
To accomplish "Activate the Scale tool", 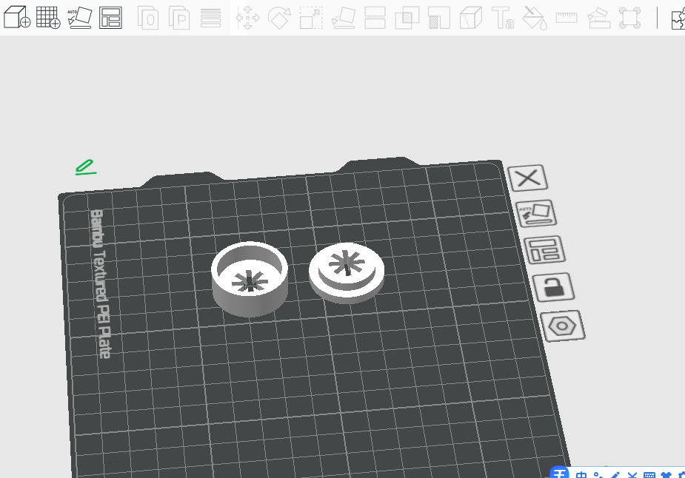I will point(311,18).
